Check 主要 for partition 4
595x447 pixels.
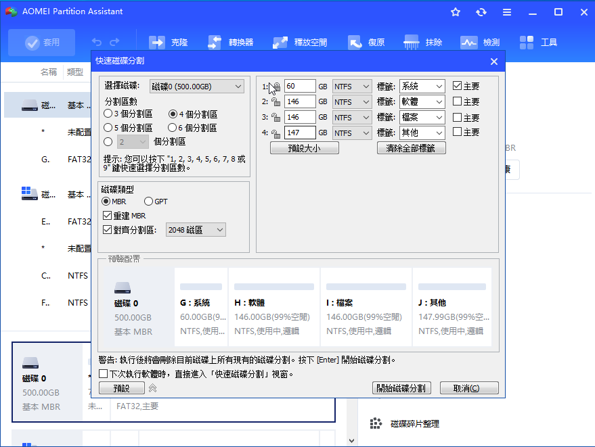click(457, 132)
